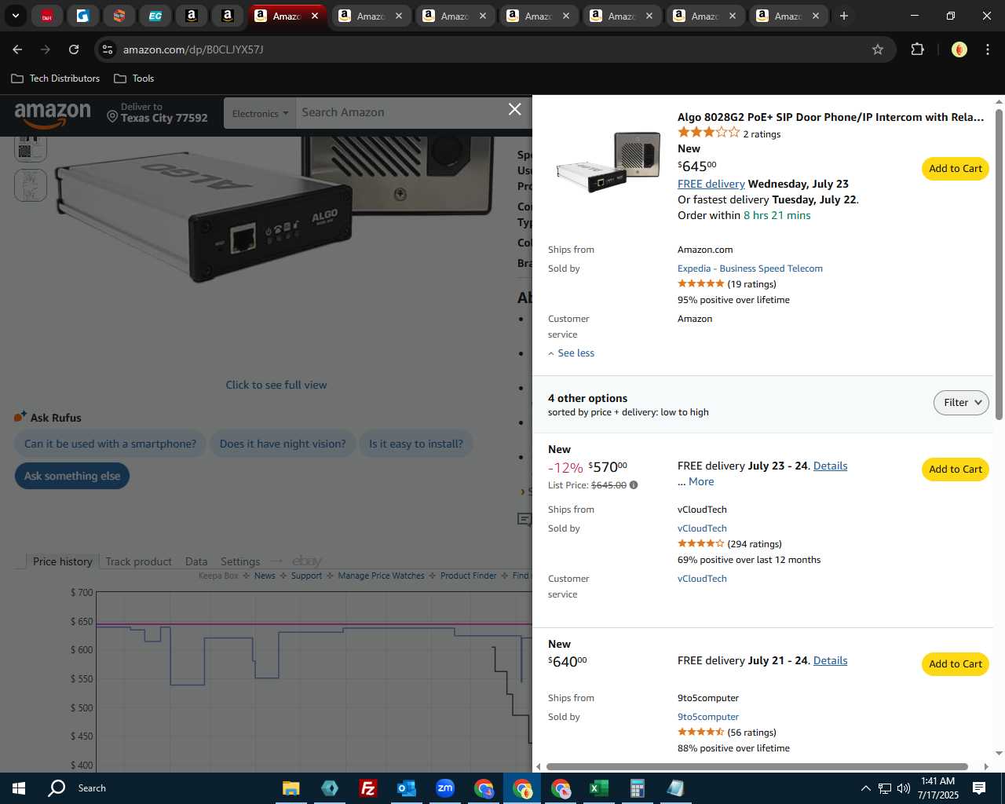Open delivery Details for July 21 - 24
This screenshot has height=804, width=1005.
tap(830, 660)
